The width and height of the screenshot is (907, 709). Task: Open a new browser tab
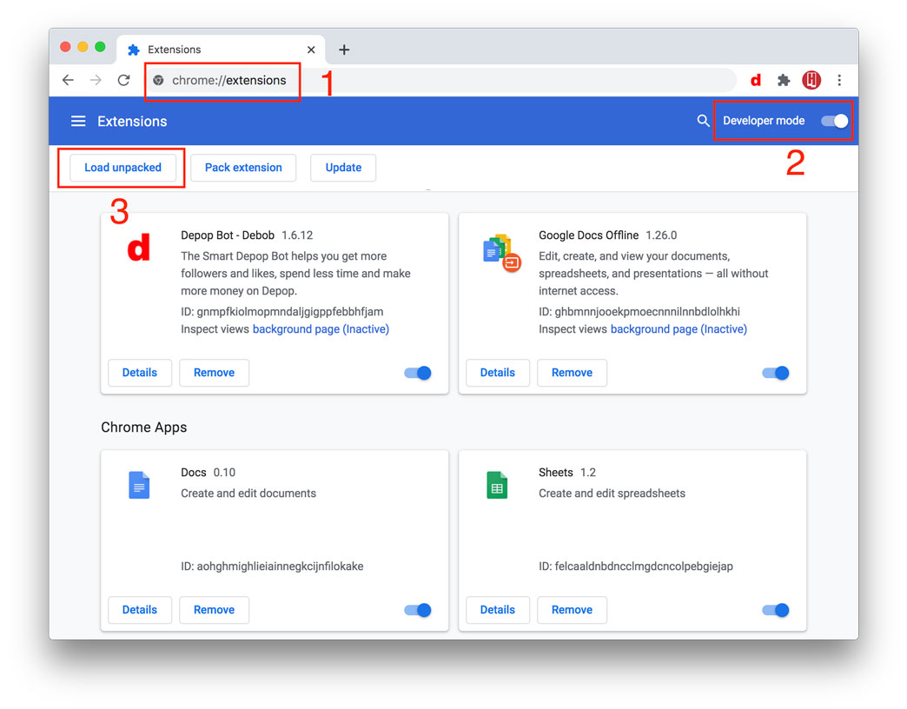(344, 50)
